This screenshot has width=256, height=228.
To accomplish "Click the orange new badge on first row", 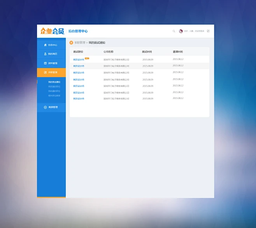I will tap(87, 58).
